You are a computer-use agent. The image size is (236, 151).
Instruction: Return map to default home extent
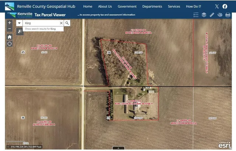(10, 36)
